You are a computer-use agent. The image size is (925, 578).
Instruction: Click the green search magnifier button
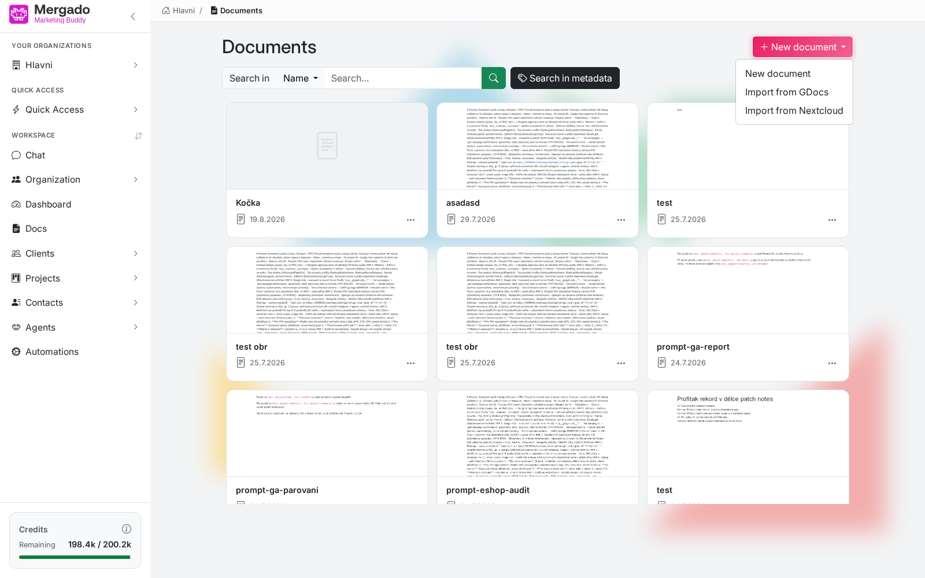point(494,78)
